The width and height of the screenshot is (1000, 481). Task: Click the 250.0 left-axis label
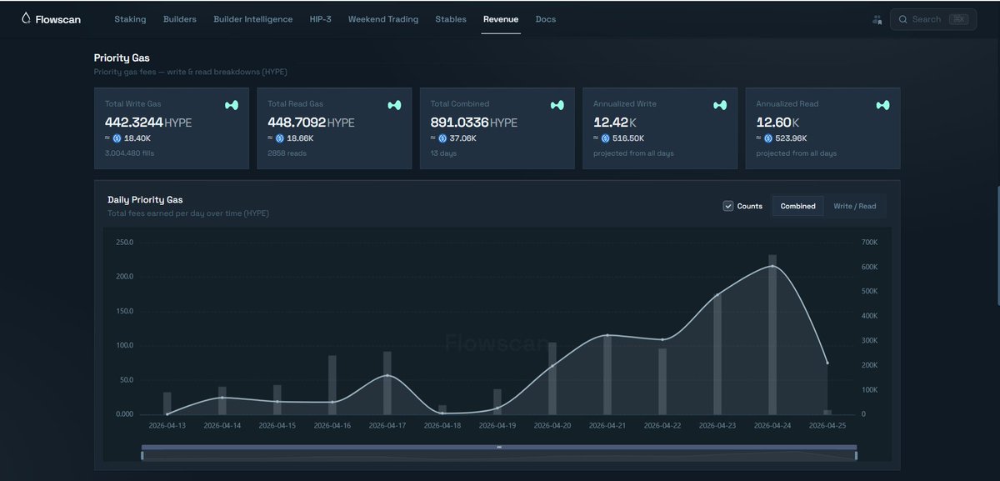click(x=124, y=243)
